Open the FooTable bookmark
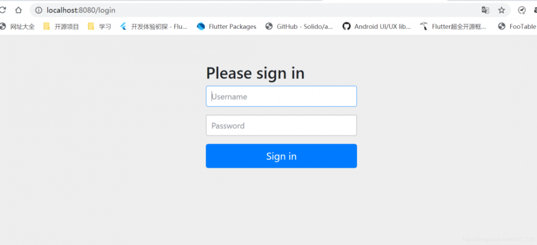 [x=517, y=26]
